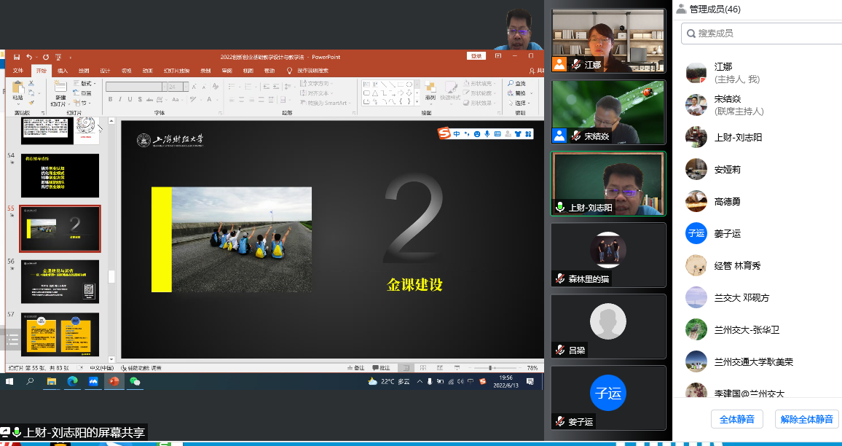The width and height of the screenshot is (842, 446).
Task: Toggle the Comments (批注) pane in status bar
Action: coord(382,367)
